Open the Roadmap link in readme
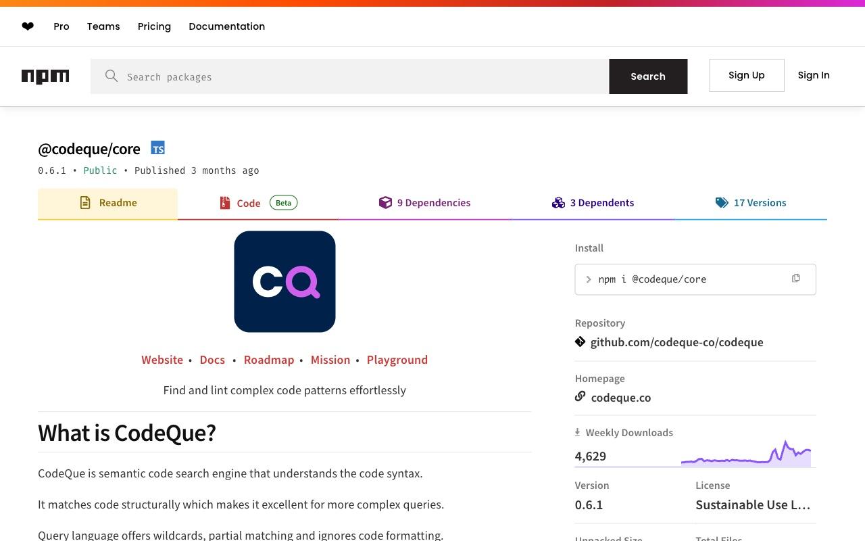This screenshot has height=541, width=865. [x=269, y=360]
